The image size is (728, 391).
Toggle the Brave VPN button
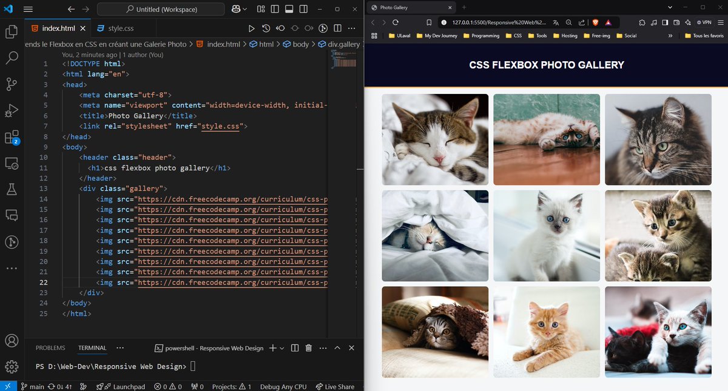[x=704, y=22]
